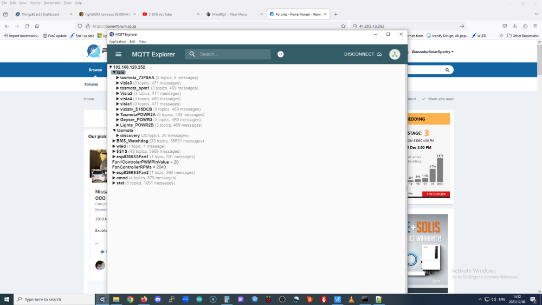Open the Firefox downloads panel
This screenshot has width=542, height=305.
pyautogui.click(x=515, y=26)
